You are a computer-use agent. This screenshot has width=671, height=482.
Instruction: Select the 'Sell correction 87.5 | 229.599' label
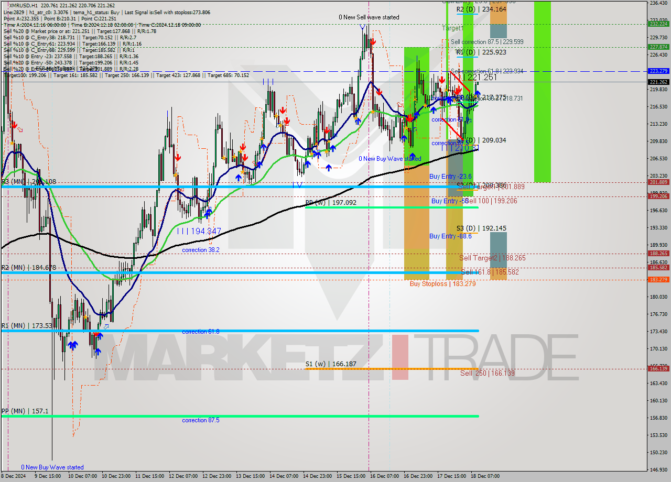click(487, 42)
